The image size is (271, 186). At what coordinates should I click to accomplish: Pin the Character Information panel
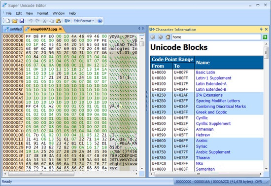coord(261,29)
